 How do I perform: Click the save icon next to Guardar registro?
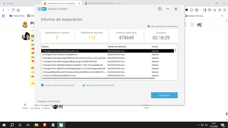tap(42, 85)
